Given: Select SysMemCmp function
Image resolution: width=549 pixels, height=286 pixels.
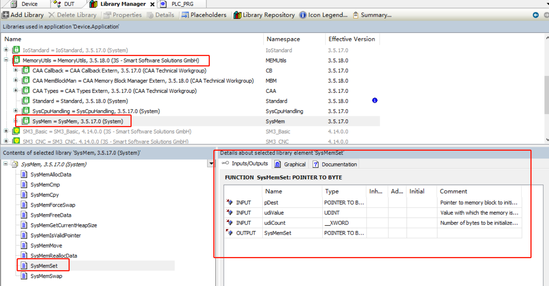Looking at the screenshot, I should pyautogui.click(x=45, y=185).
